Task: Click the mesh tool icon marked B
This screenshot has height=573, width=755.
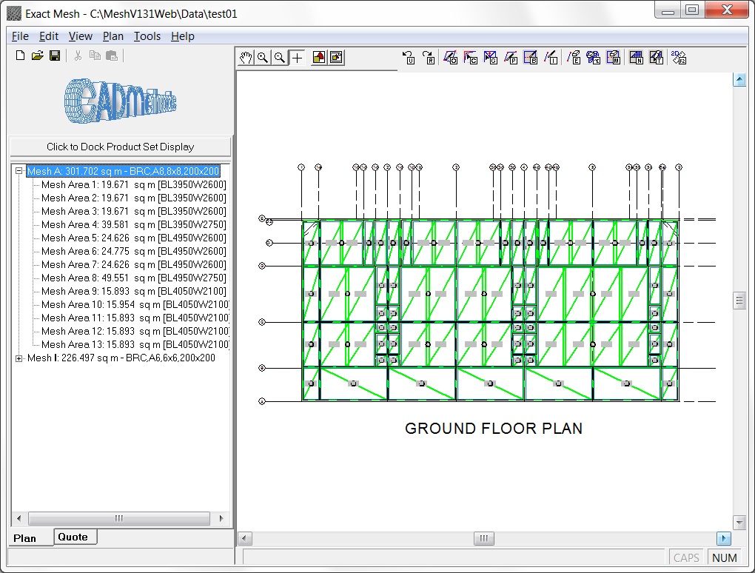Action: pos(531,58)
